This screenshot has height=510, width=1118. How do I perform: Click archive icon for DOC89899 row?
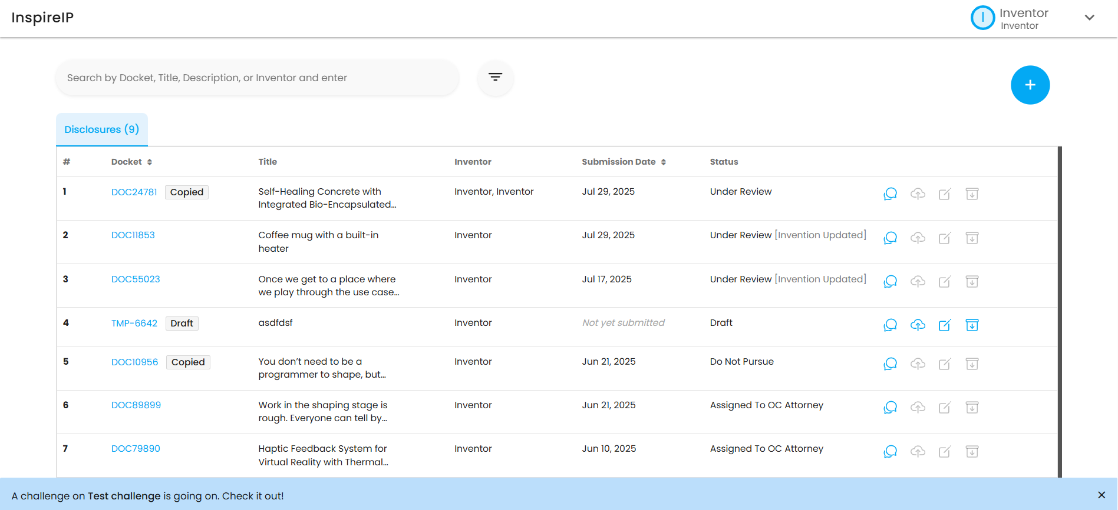(972, 407)
